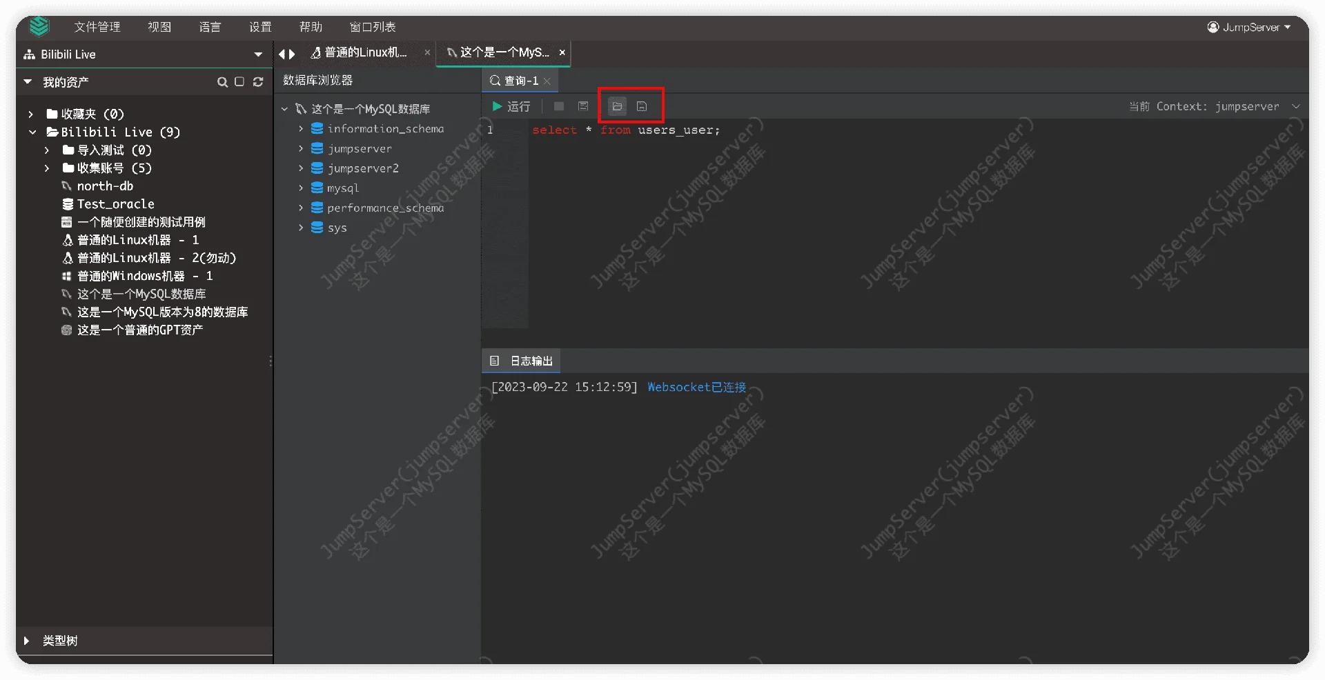
Task: Open the 视图 menu
Action: (x=159, y=27)
